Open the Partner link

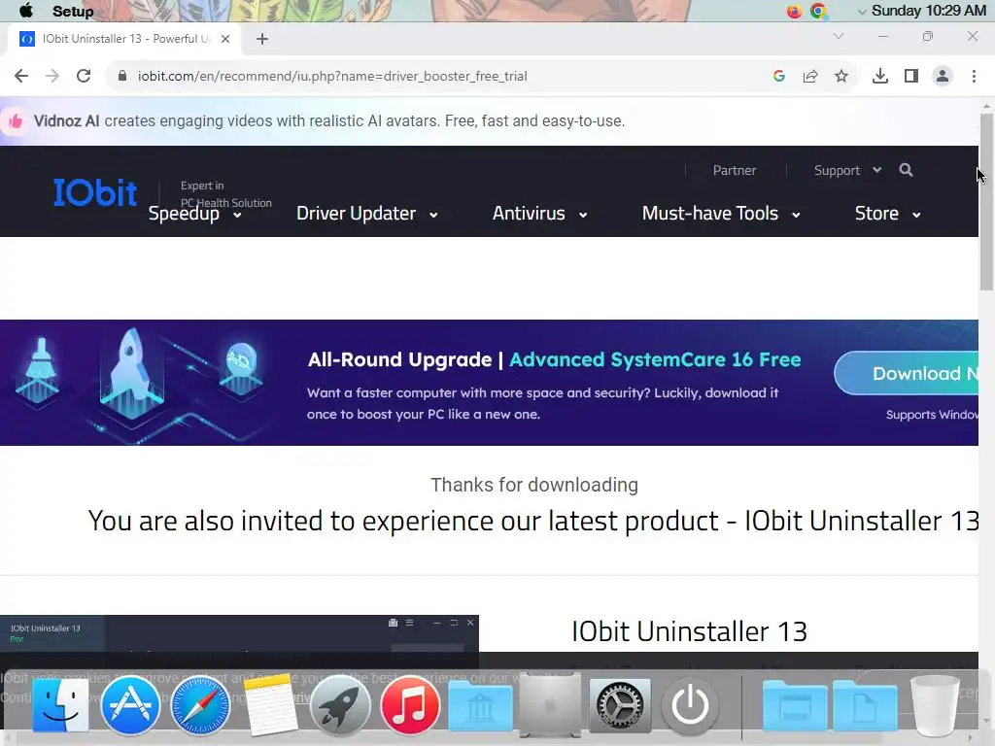tap(735, 170)
